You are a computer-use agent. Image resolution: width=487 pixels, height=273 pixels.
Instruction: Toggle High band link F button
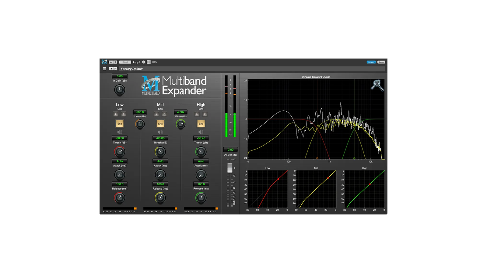click(205, 114)
